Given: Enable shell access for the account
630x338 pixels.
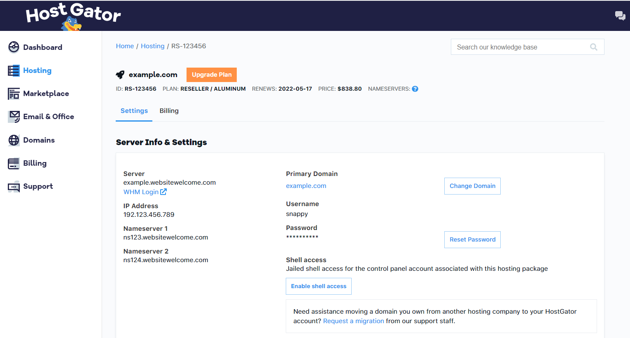Looking at the screenshot, I should click(x=318, y=286).
